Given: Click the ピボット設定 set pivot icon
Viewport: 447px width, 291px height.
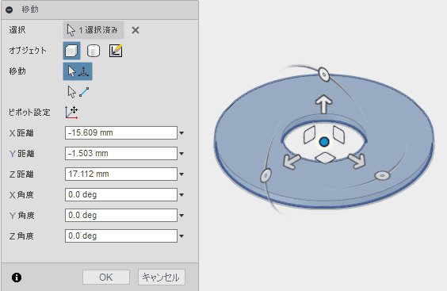Looking at the screenshot, I should click(x=71, y=113).
